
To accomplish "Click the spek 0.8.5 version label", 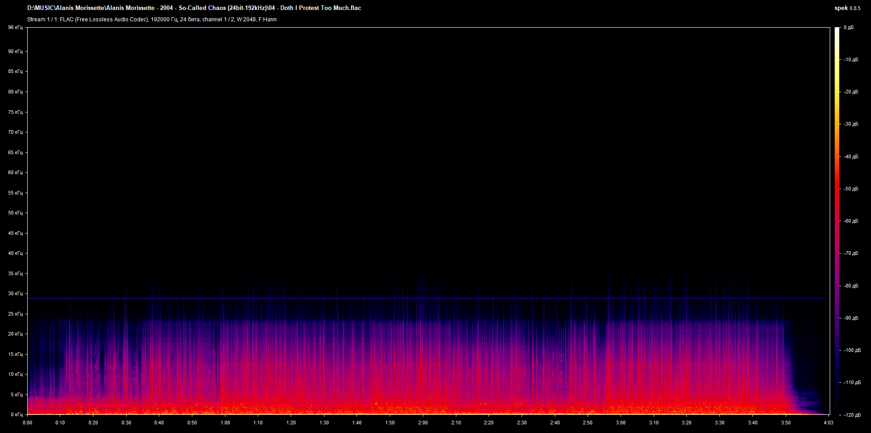I will [x=847, y=8].
